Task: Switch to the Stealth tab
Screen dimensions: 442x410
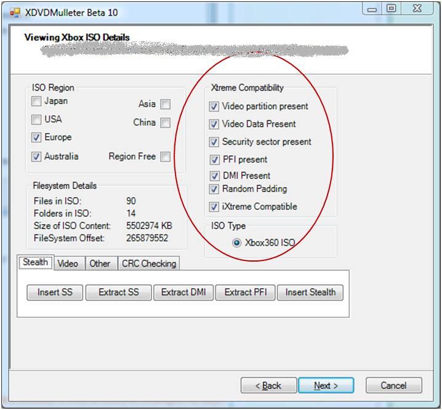Action: 36,262
